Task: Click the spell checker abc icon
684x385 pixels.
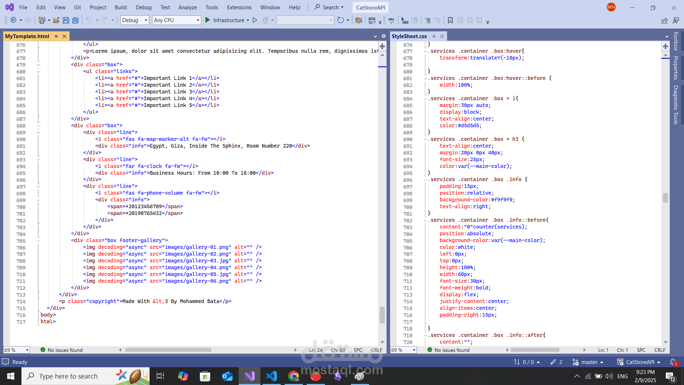Action: coord(391,20)
